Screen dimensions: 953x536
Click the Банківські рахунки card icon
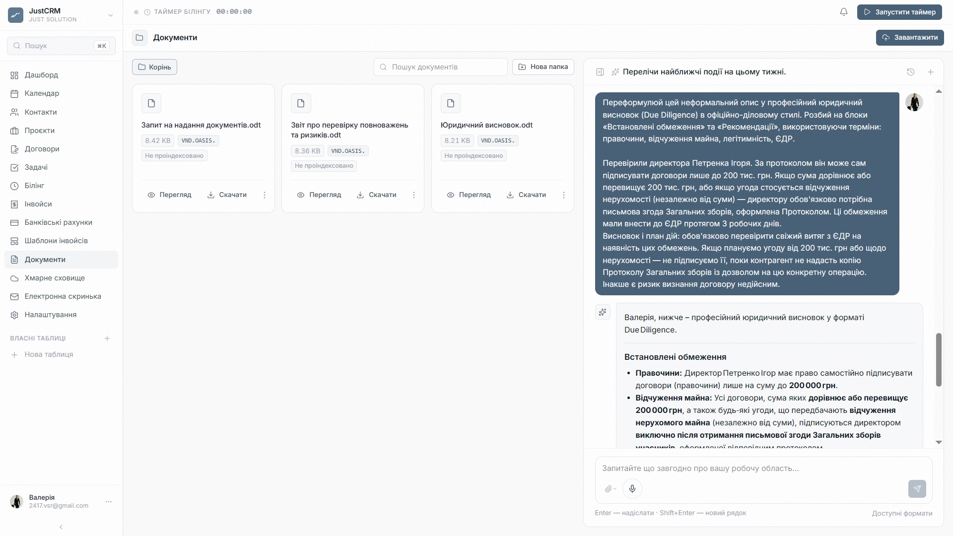click(x=14, y=222)
